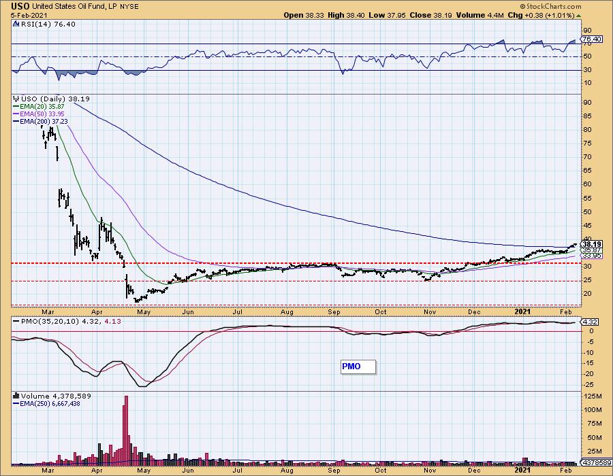This screenshot has width=613, height=476.
Task: Click the 100M volume axis label
Action: click(593, 409)
